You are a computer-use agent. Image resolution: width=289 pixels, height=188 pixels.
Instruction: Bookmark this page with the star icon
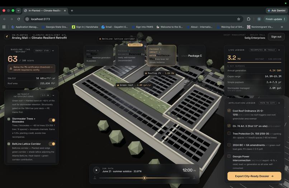pyautogui.click(x=239, y=19)
